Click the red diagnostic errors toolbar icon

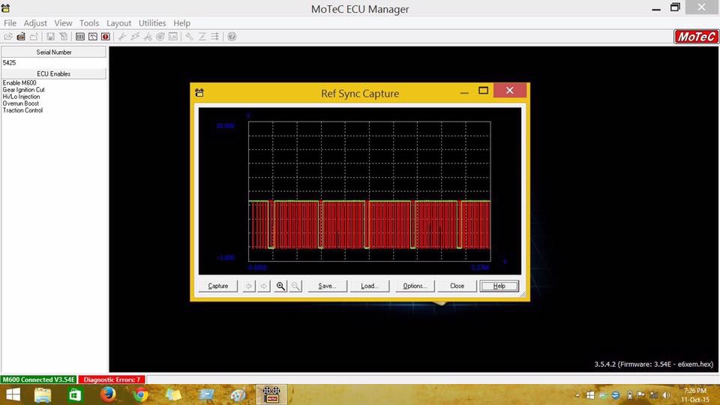[x=106, y=37]
